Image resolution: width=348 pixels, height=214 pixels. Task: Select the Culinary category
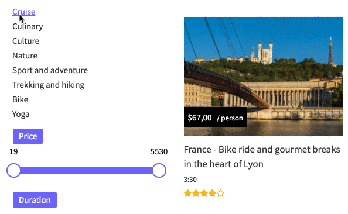coord(28,26)
